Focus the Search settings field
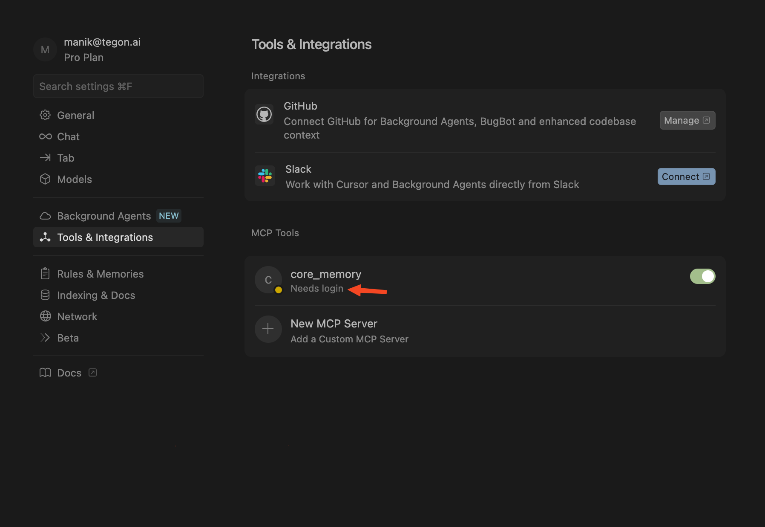Viewport: 765px width, 527px height. [118, 86]
